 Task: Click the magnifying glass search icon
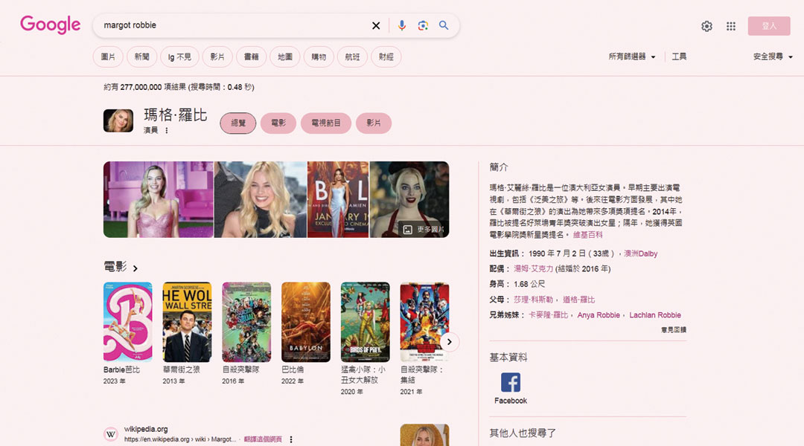tap(444, 25)
